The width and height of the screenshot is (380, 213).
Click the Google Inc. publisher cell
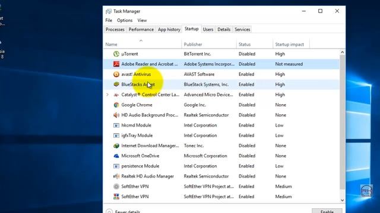pos(195,105)
